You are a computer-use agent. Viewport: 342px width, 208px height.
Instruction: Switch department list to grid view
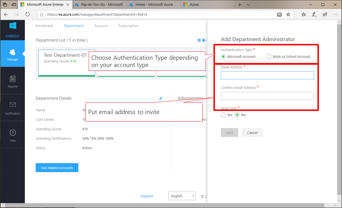[x=199, y=40]
